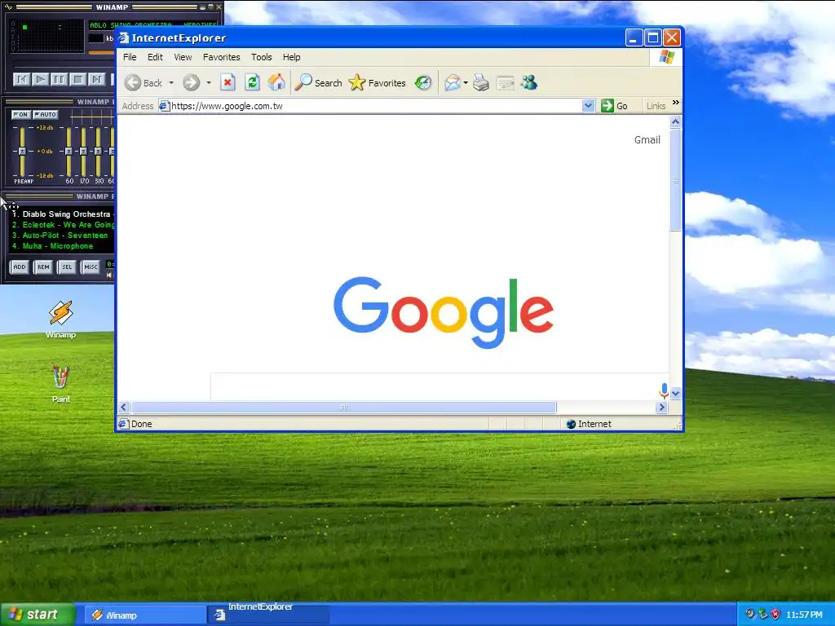The height and width of the screenshot is (626, 835).
Task: Click the horizontal scrollbar right arrow
Action: pyautogui.click(x=662, y=408)
